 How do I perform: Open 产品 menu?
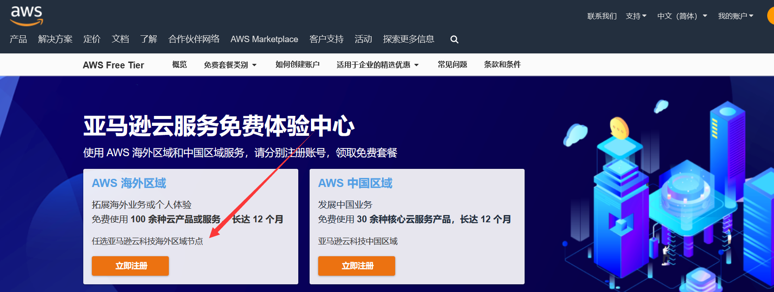point(19,39)
